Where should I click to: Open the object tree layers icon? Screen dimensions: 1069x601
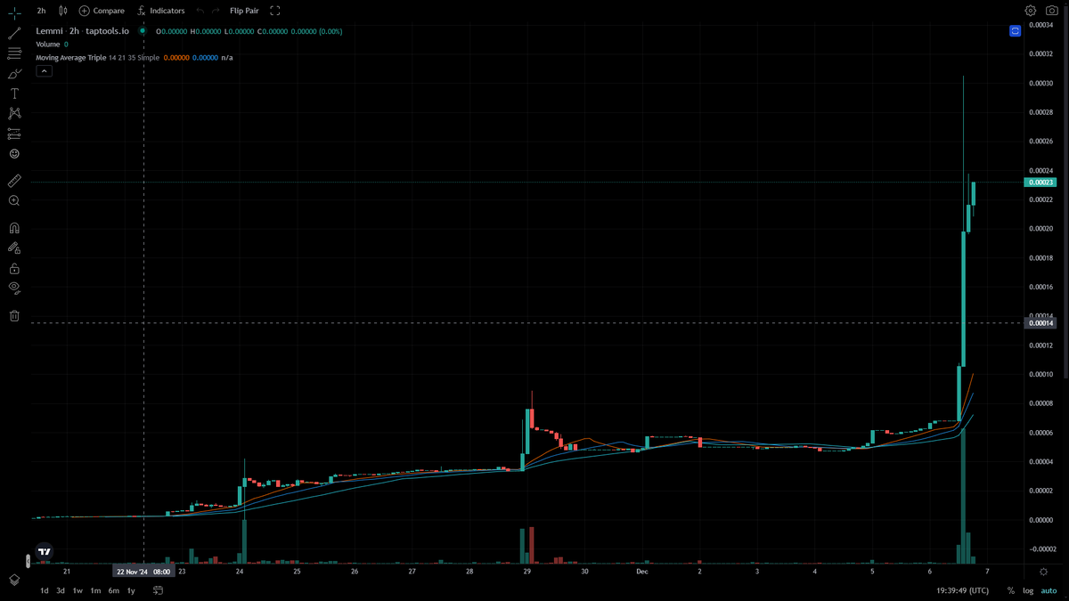[14, 580]
